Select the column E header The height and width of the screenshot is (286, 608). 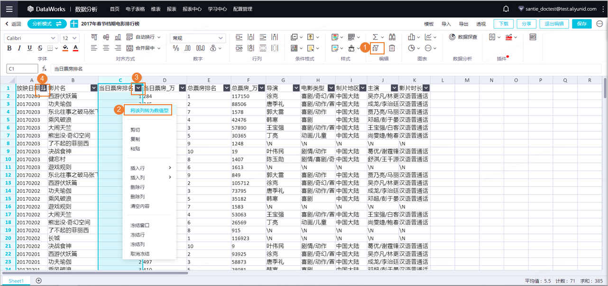click(209, 80)
